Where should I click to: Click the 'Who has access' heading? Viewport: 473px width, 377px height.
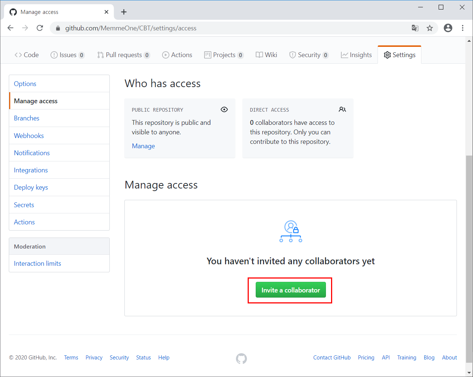[162, 83]
